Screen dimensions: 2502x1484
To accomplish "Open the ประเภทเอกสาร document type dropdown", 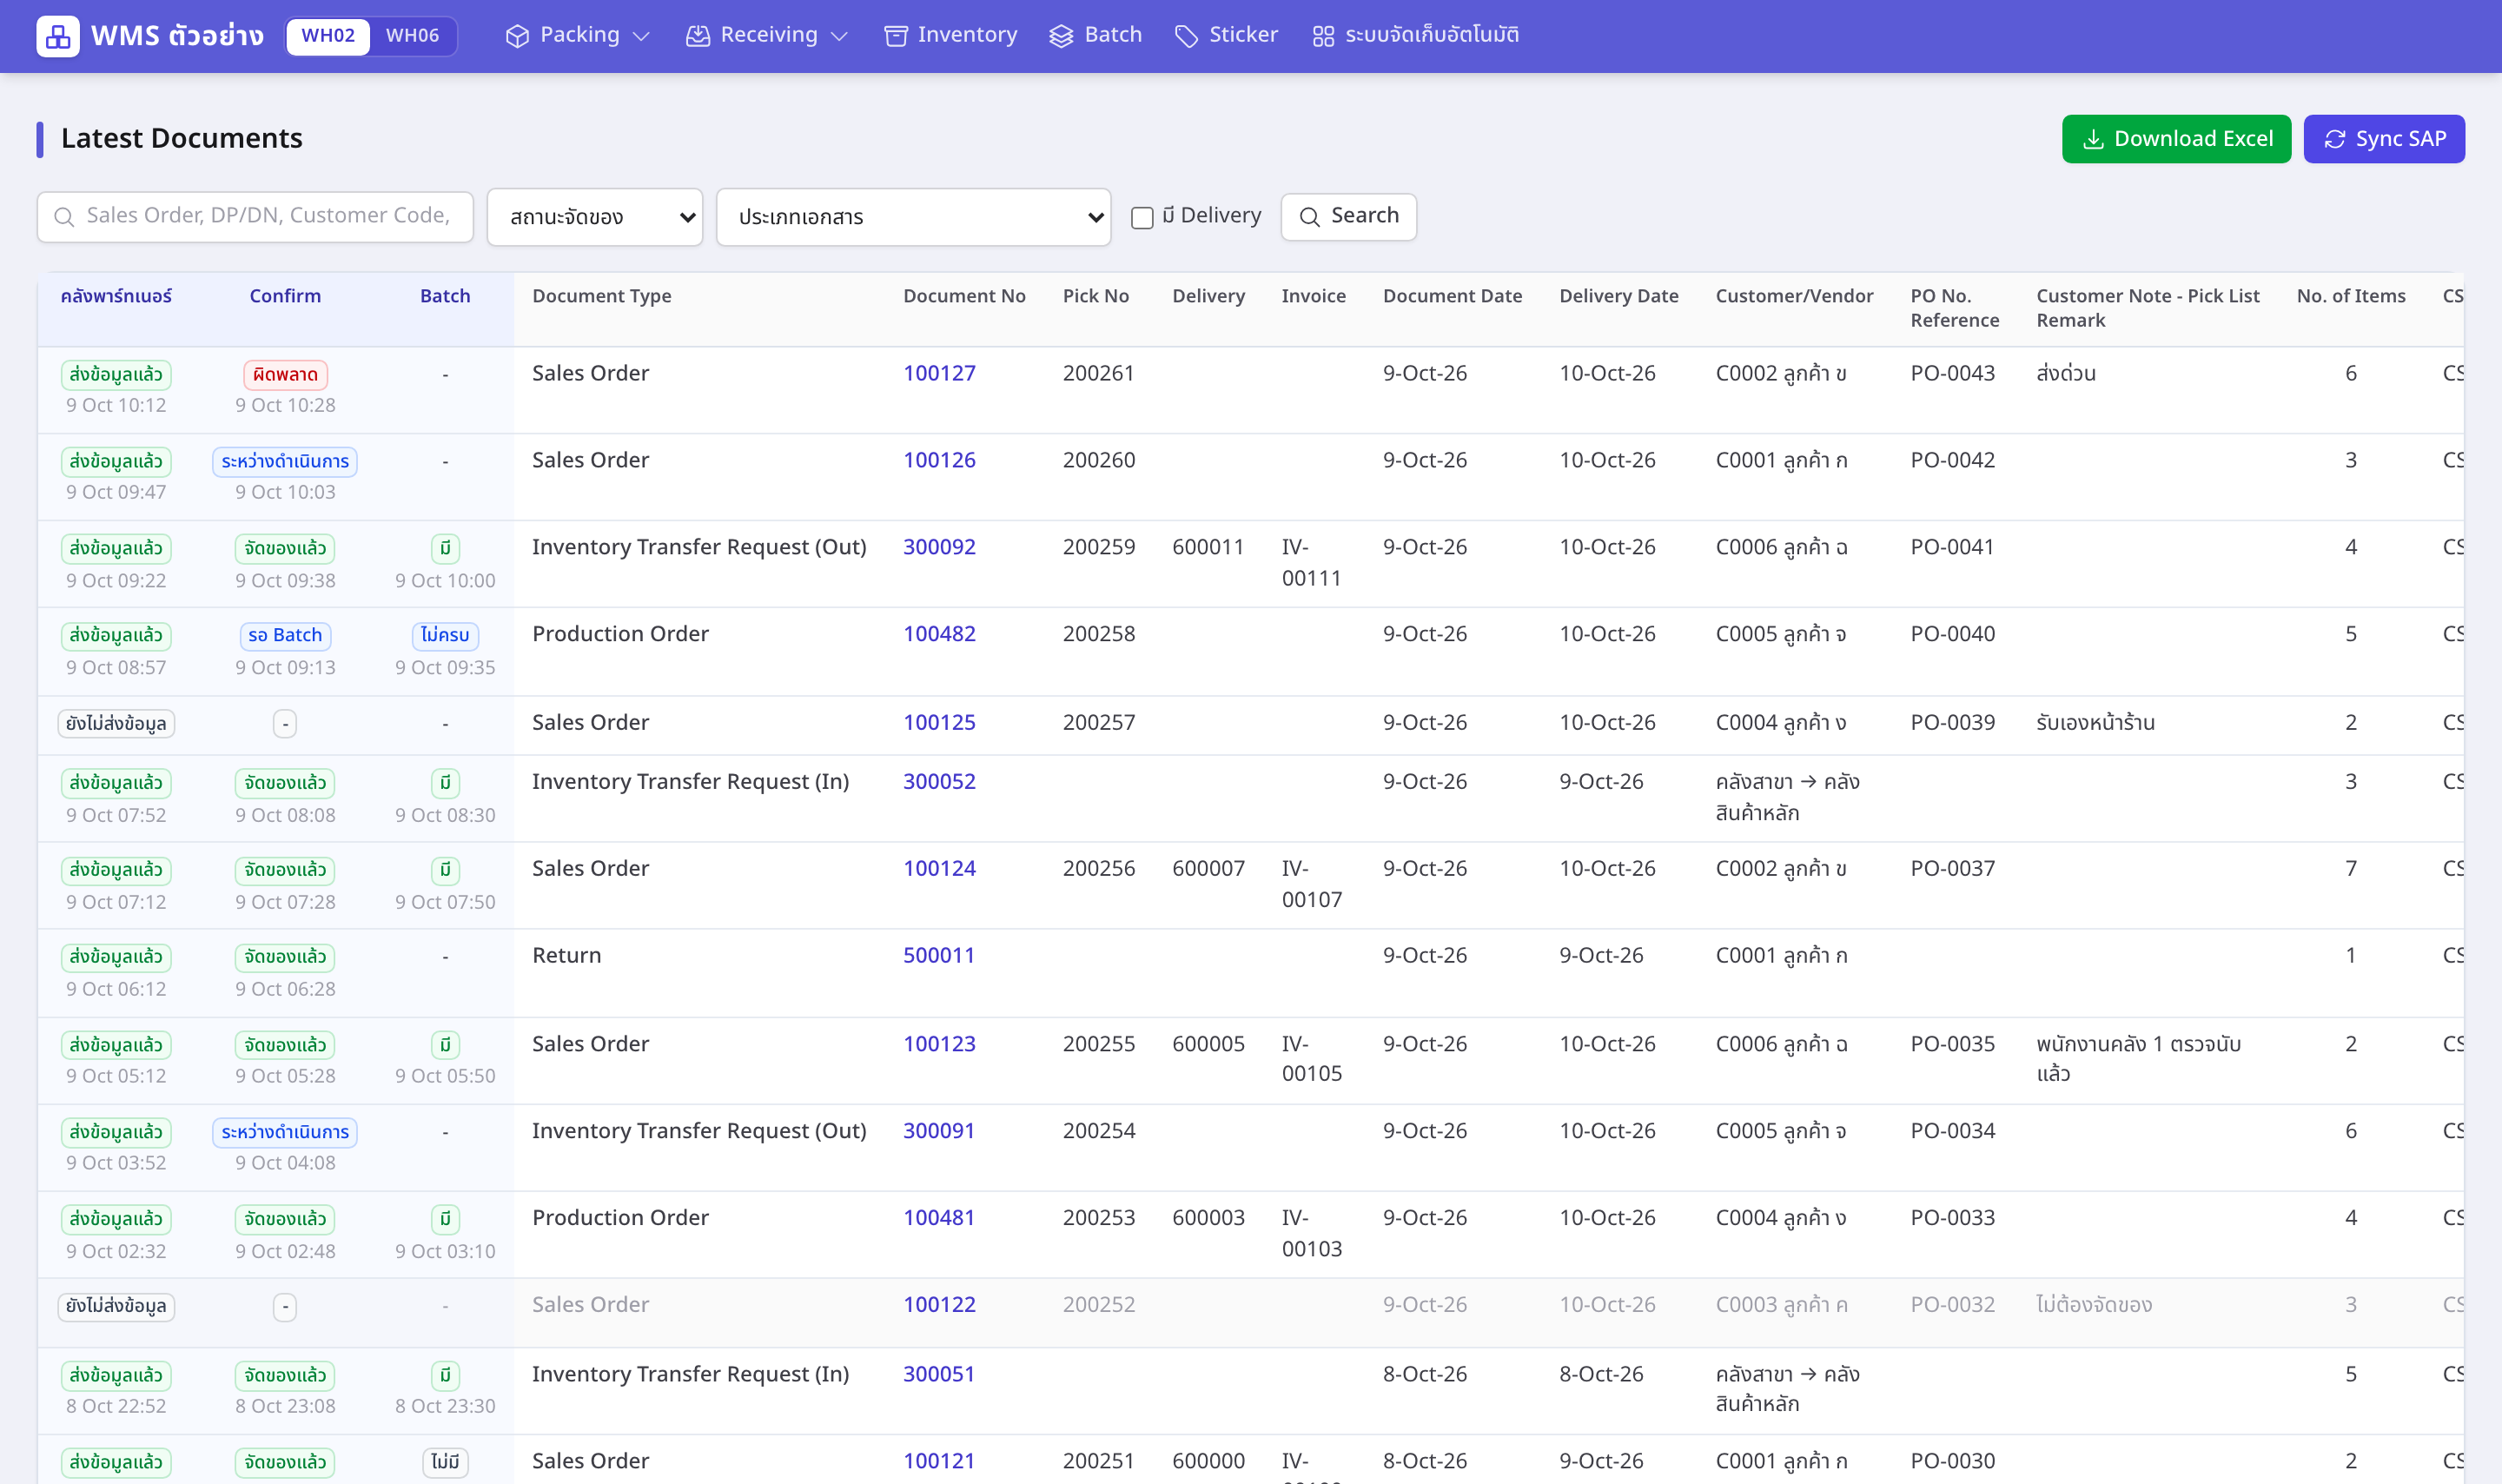I will point(914,217).
